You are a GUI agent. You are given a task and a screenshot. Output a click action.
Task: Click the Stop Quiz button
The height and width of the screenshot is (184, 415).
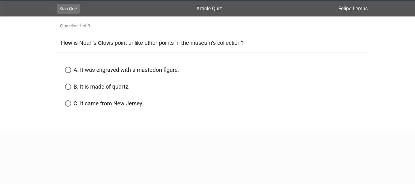68,9
